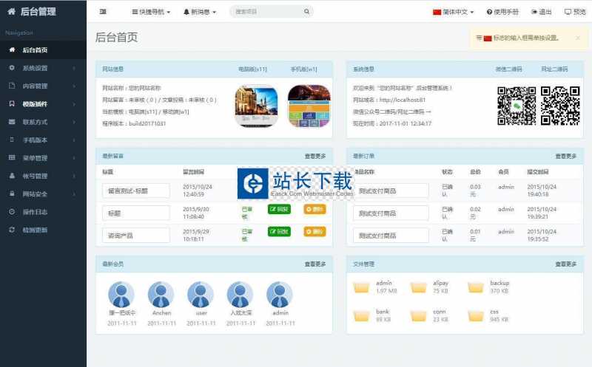This screenshot has width=592, height=367.
Task: Expand 内容管理 in the sidebar
Action: [43, 86]
